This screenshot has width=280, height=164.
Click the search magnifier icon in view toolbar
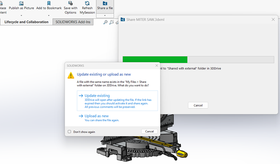click(105, 22)
